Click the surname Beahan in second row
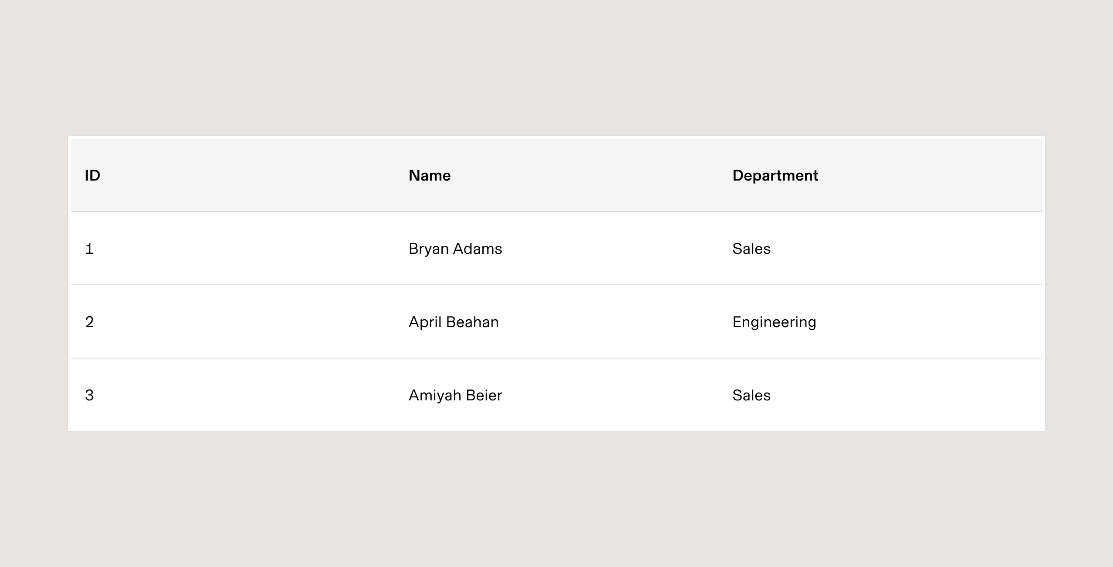Image resolution: width=1113 pixels, height=567 pixels. [473, 322]
